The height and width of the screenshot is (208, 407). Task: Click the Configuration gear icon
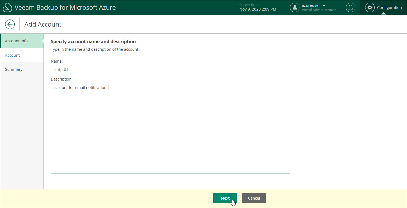point(370,8)
